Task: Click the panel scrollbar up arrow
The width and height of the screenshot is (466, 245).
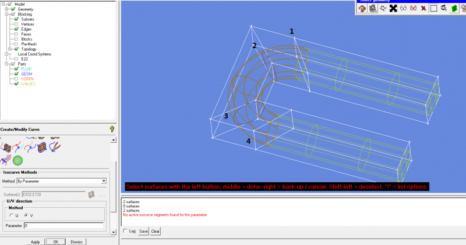Action: tap(114, 140)
